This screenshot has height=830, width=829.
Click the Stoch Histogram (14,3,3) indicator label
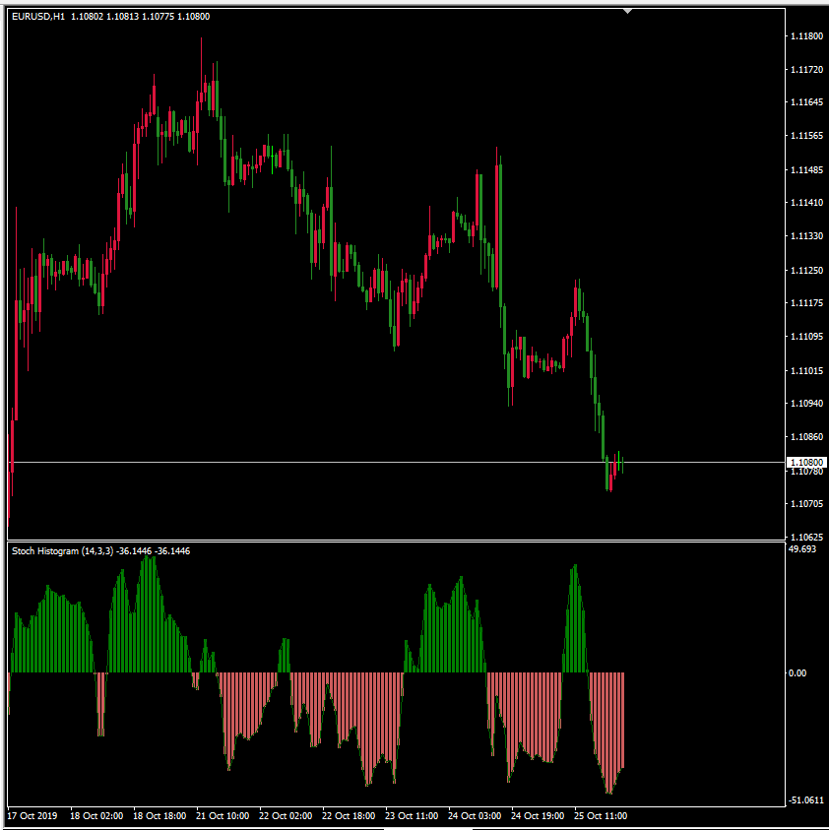click(61, 551)
